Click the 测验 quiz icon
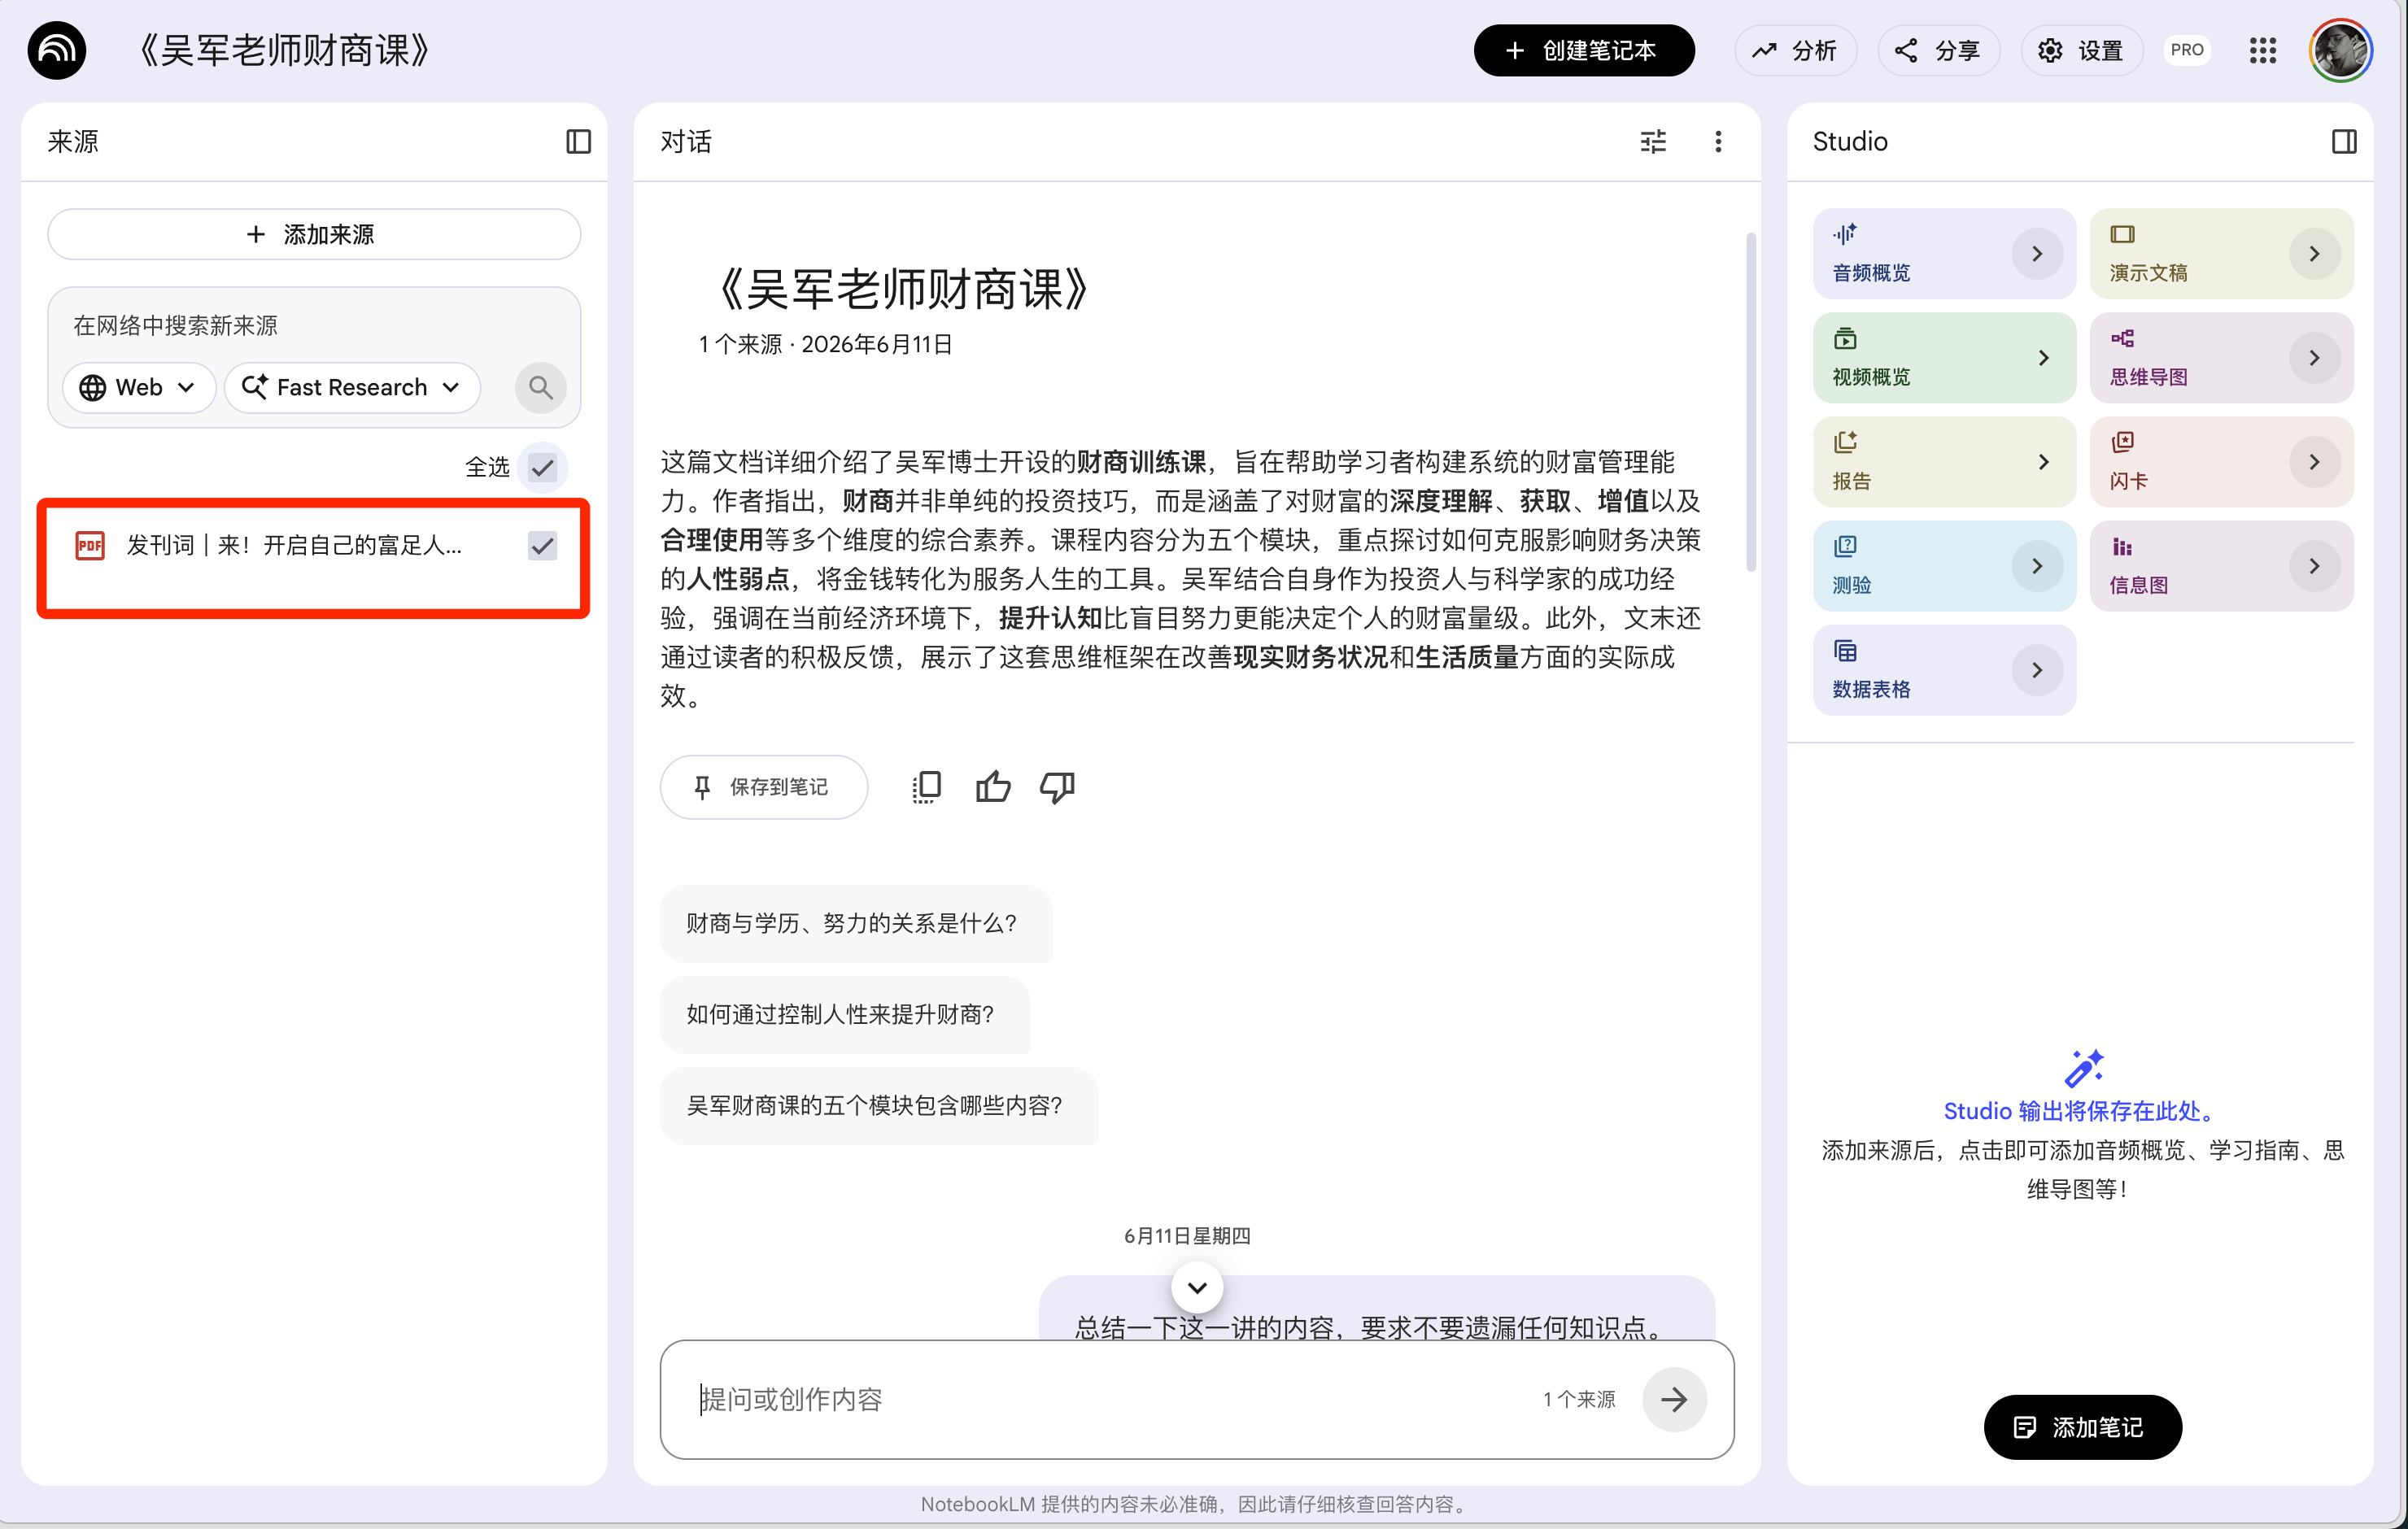The image size is (2408, 1529). pyautogui.click(x=1845, y=546)
